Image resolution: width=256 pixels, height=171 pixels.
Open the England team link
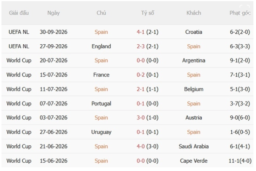click(101, 47)
